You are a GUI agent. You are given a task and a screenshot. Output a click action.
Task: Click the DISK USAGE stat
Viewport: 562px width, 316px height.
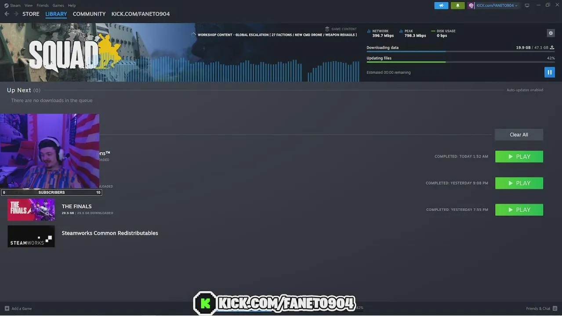(443, 33)
